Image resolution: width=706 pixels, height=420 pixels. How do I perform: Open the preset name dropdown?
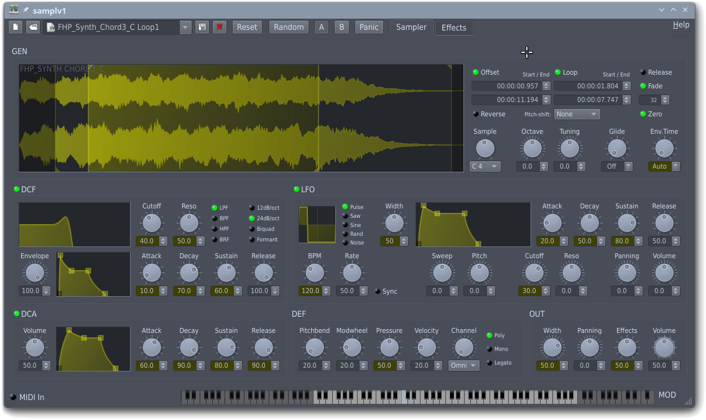(185, 27)
